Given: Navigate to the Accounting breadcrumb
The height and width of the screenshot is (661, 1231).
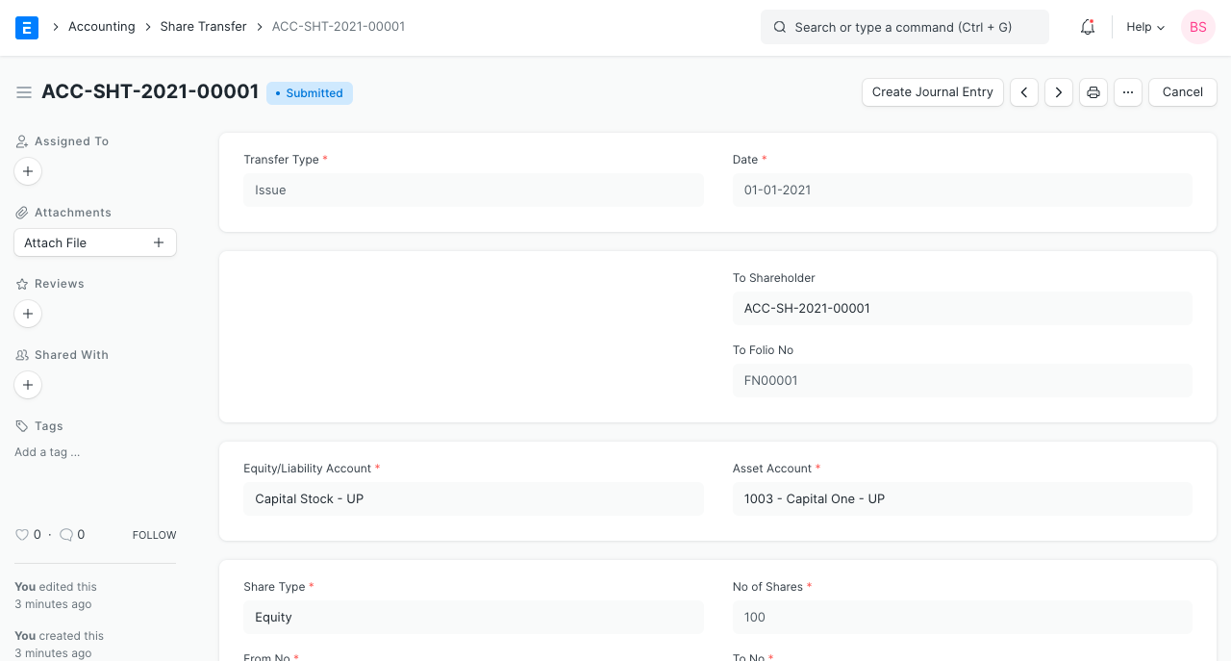Looking at the screenshot, I should (x=102, y=26).
